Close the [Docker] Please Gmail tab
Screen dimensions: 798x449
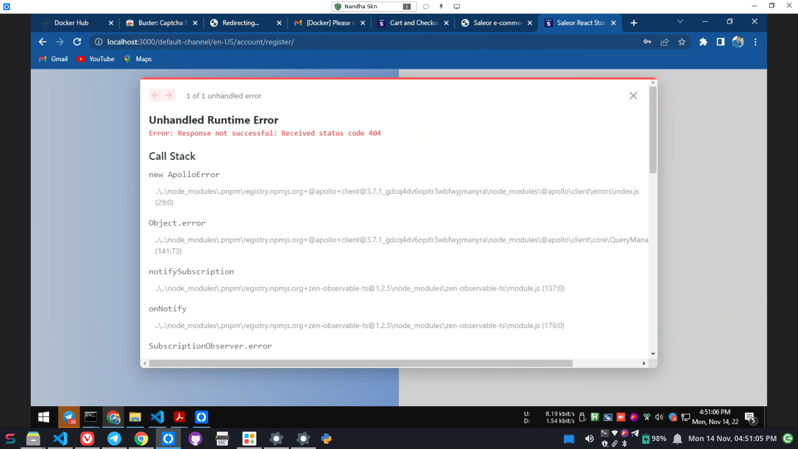point(362,23)
